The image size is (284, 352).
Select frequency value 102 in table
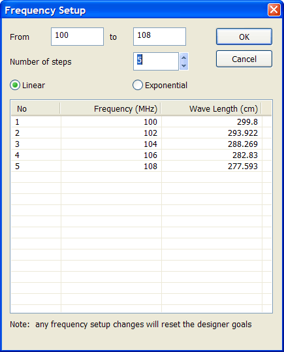[x=150, y=133]
